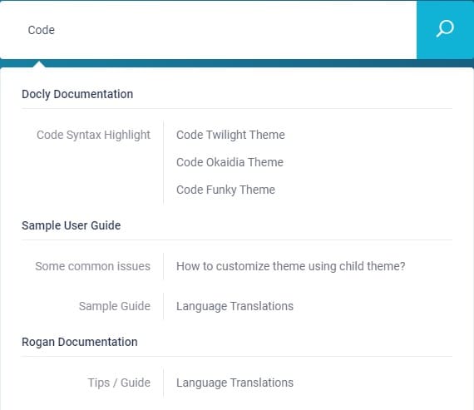This screenshot has height=410, width=474.
Task: Open the Code Syntax Highlight result
Action: [x=93, y=135]
